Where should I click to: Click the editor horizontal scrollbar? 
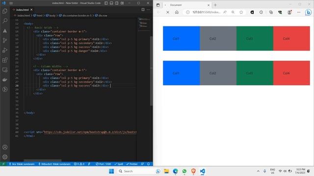(x=43, y=160)
